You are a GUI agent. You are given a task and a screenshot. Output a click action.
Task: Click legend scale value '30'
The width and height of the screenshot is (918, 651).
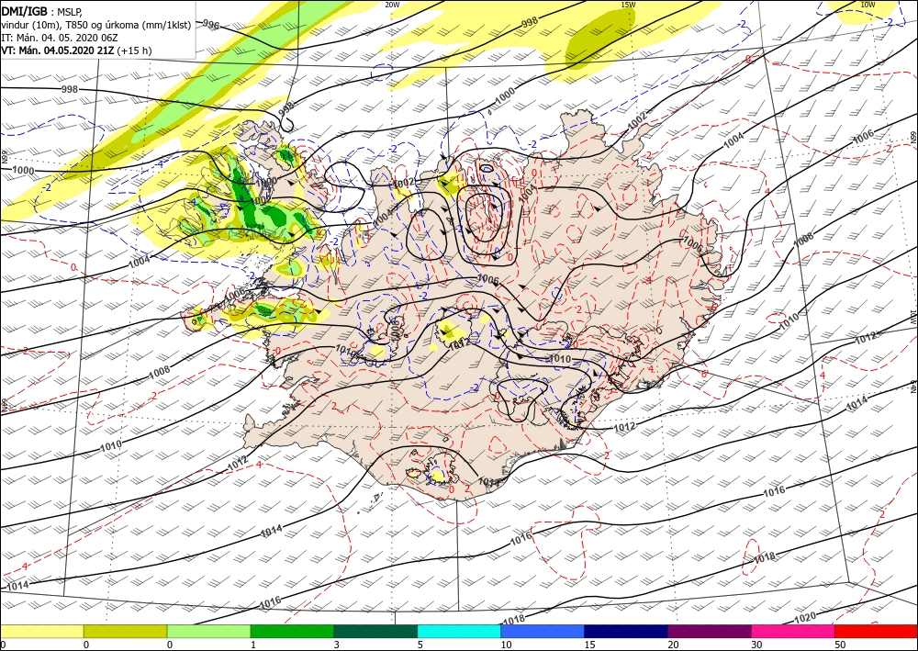(x=756, y=645)
